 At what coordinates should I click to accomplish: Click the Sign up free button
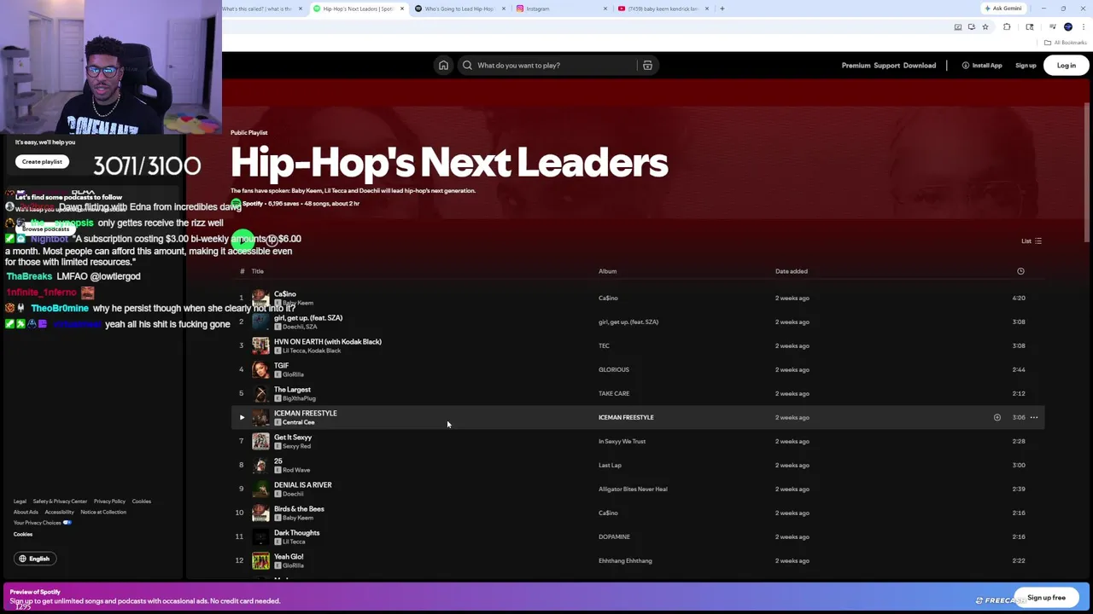pos(1046,598)
